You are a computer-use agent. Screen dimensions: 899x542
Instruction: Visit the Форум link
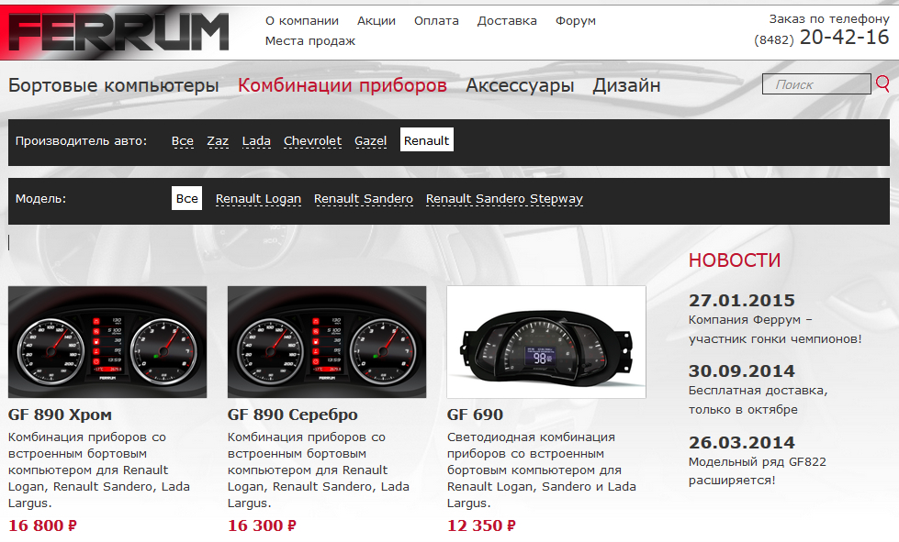pos(575,20)
